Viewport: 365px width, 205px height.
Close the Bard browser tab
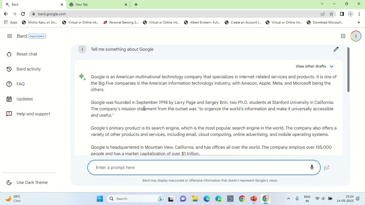(x=62, y=5)
